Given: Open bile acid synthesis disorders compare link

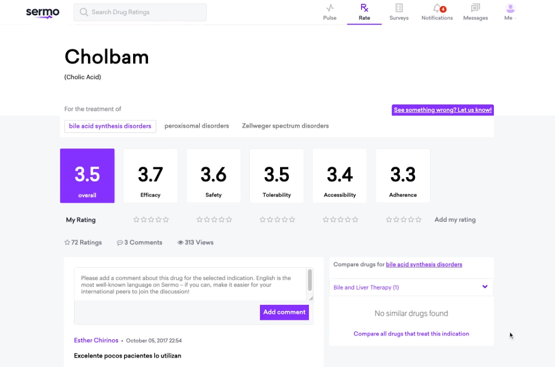Looking at the screenshot, I should [x=423, y=264].
